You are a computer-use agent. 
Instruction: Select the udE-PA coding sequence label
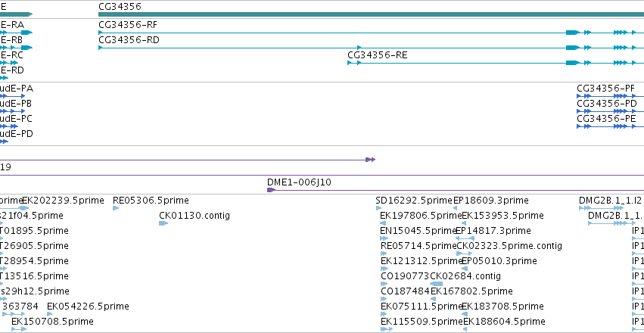point(17,89)
